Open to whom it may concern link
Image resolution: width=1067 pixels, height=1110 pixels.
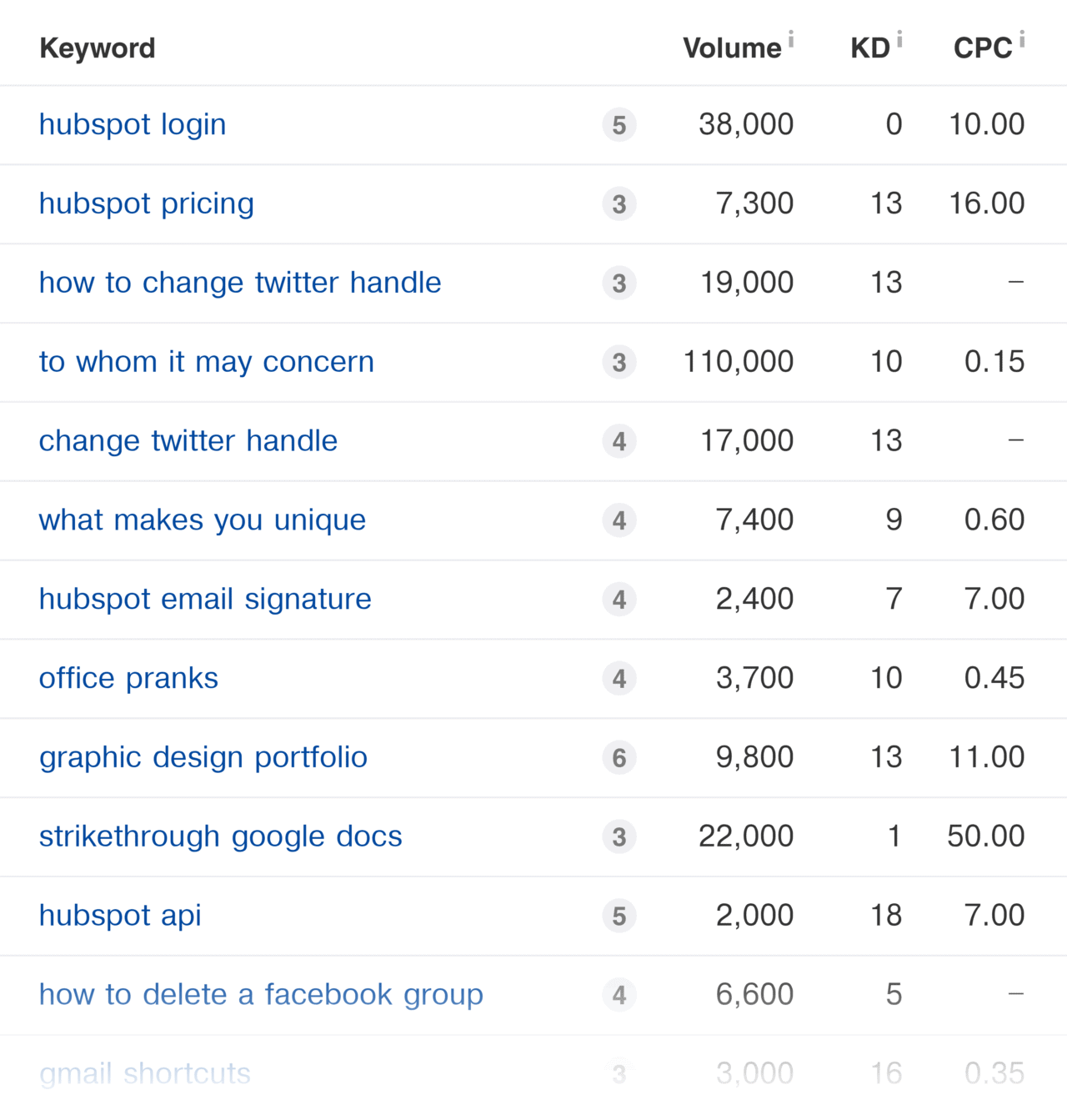point(207,362)
